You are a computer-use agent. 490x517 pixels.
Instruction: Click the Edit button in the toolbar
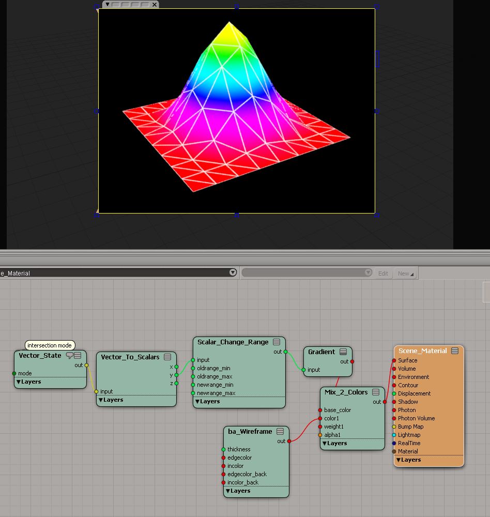[383, 273]
